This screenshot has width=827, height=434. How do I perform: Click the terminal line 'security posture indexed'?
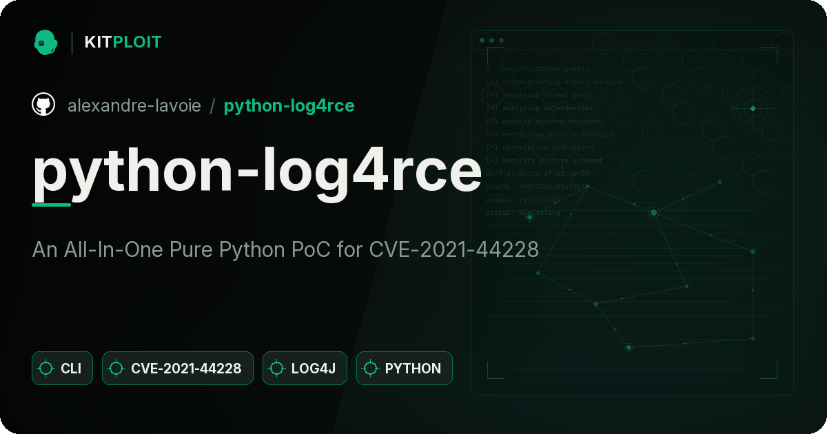[x=544, y=161]
